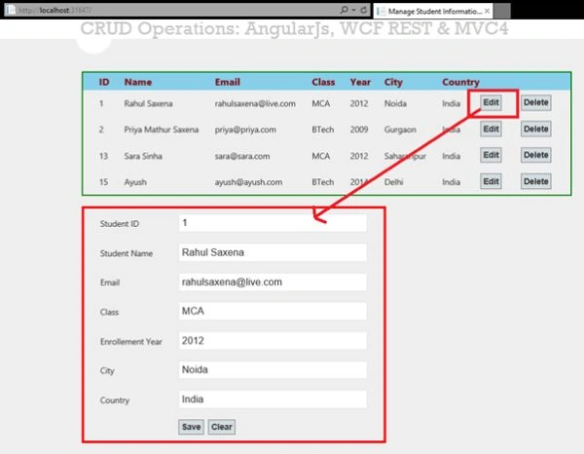Click the City input showing Noida
The image size is (584, 454).
(x=273, y=370)
